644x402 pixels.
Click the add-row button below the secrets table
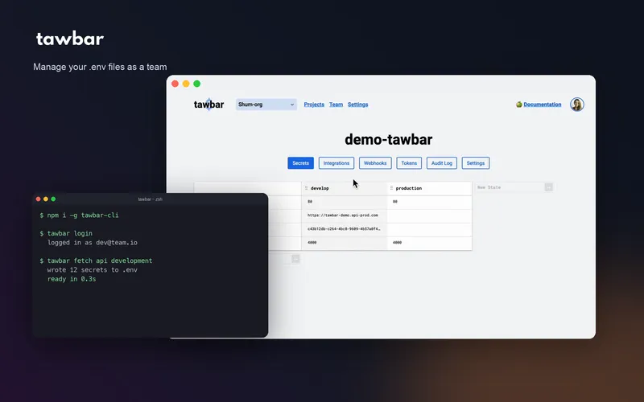tap(295, 259)
